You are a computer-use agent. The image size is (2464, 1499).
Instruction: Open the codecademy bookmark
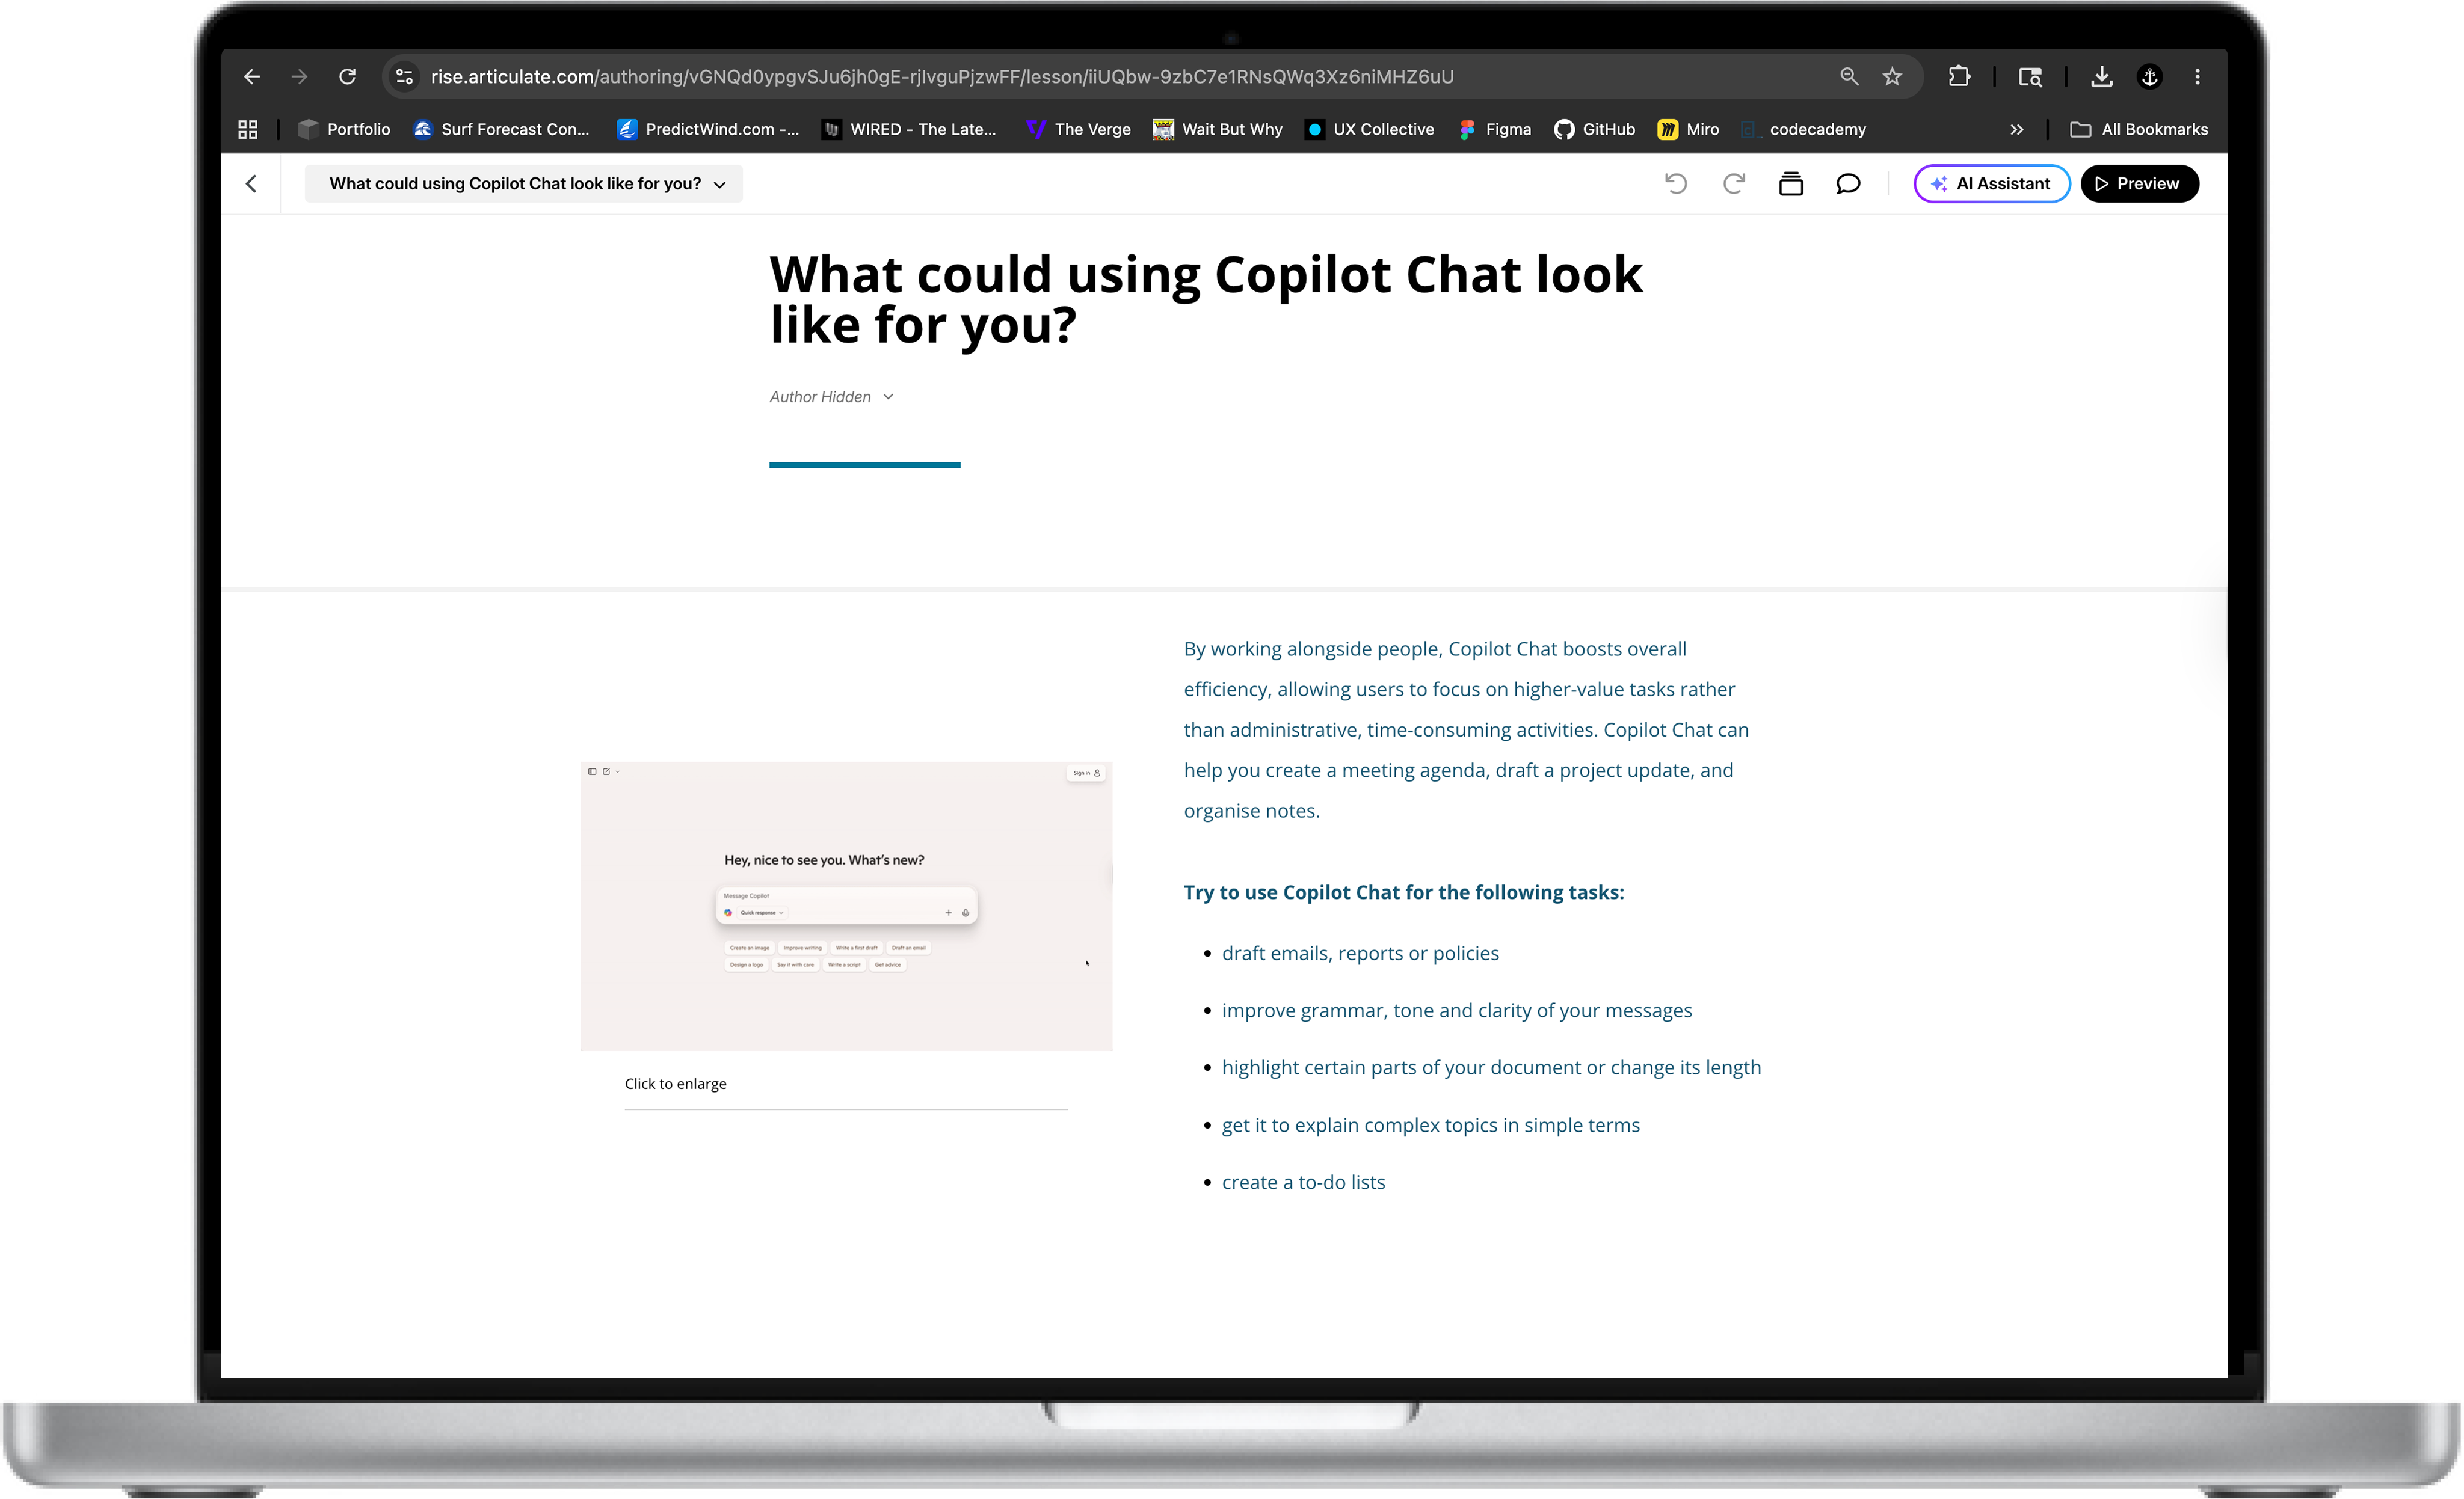[x=1803, y=130]
